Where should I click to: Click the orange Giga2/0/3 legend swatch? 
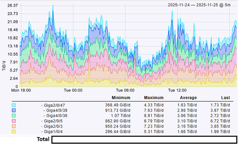pyautogui.click(x=14, y=126)
